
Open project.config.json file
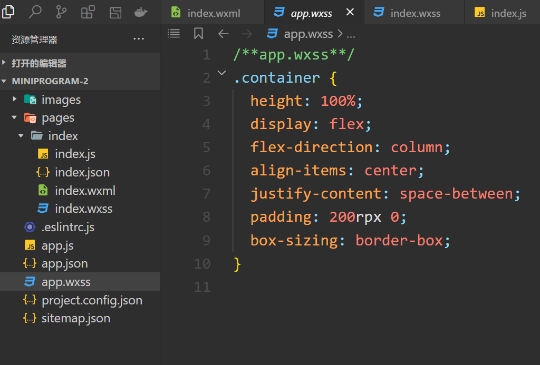point(80,300)
